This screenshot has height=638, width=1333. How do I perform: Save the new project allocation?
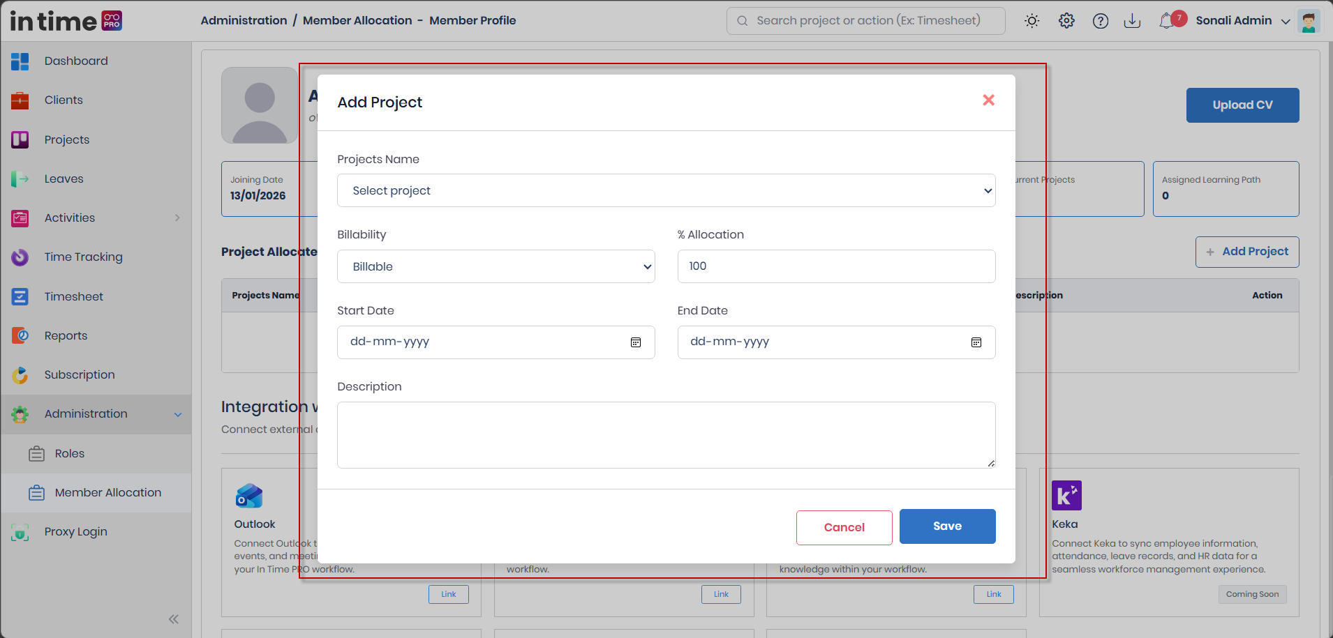click(947, 526)
